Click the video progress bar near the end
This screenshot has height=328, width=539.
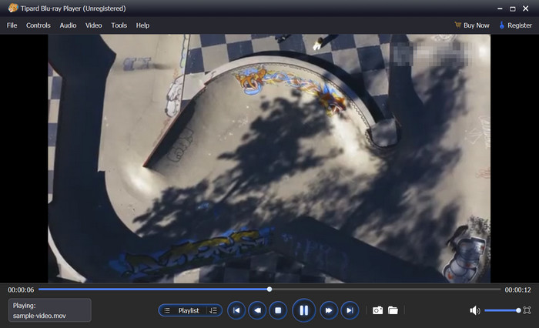489,290
